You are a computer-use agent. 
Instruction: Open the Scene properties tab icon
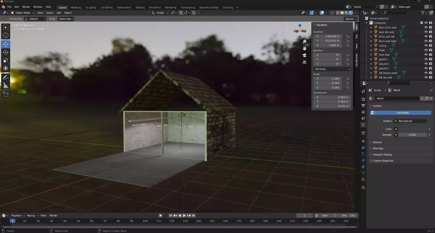[x=363, y=118]
